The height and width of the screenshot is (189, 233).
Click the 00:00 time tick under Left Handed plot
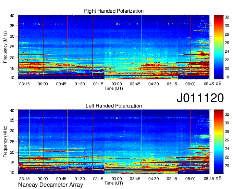43,179
